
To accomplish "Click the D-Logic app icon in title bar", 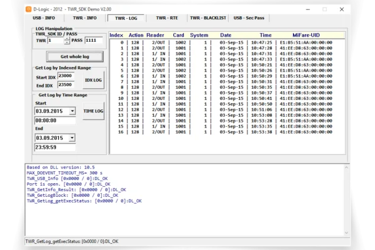I will 28,9.
